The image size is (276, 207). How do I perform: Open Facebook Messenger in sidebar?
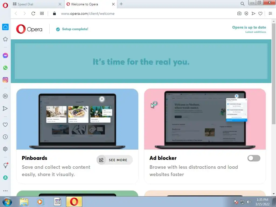(5, 56)
